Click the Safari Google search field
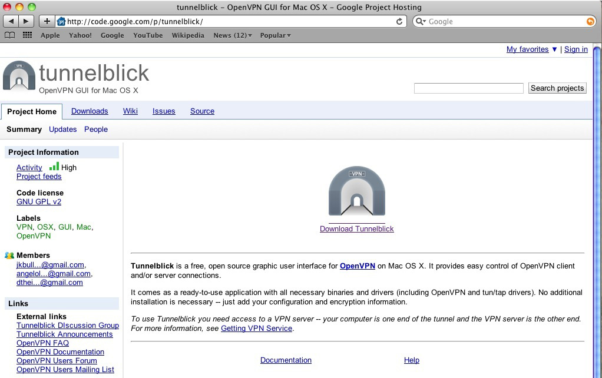Screen dimensions: 602x378 (x=504, y=21)
